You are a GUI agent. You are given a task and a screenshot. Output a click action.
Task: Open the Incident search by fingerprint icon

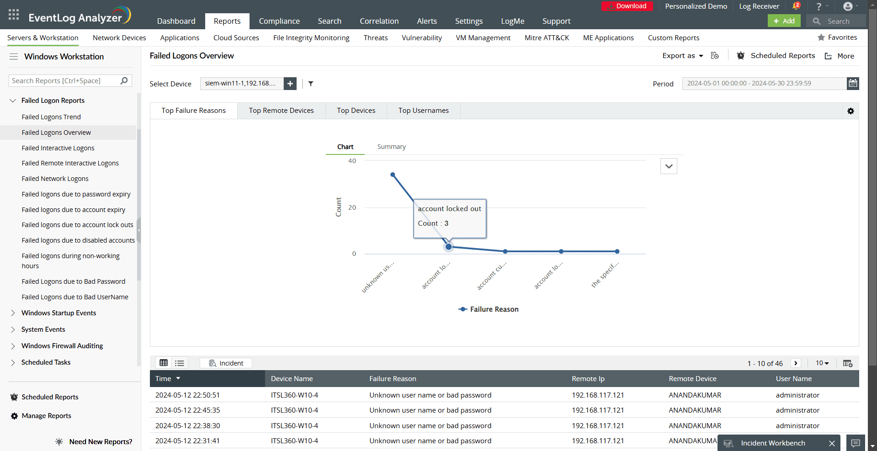[x=212, y=363]
